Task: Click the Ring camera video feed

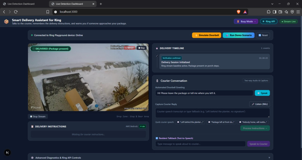Action: coord(88,77)
